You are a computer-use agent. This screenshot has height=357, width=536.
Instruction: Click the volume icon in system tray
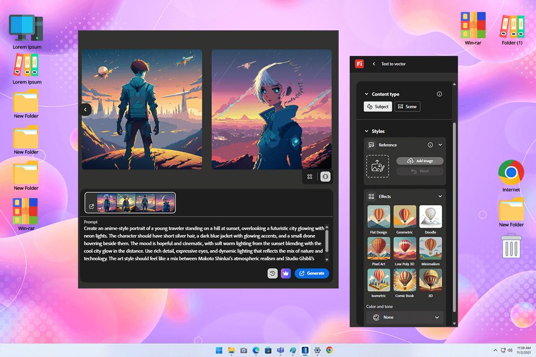[x=510, y=350]
